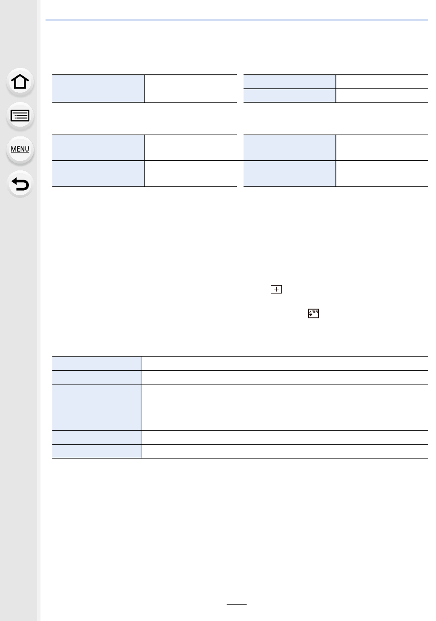Click the light blue header rule atop page

(x=237, y=20)
